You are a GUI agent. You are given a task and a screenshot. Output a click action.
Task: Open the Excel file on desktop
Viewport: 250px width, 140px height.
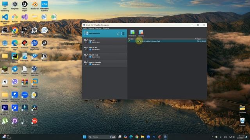(54, 19)
